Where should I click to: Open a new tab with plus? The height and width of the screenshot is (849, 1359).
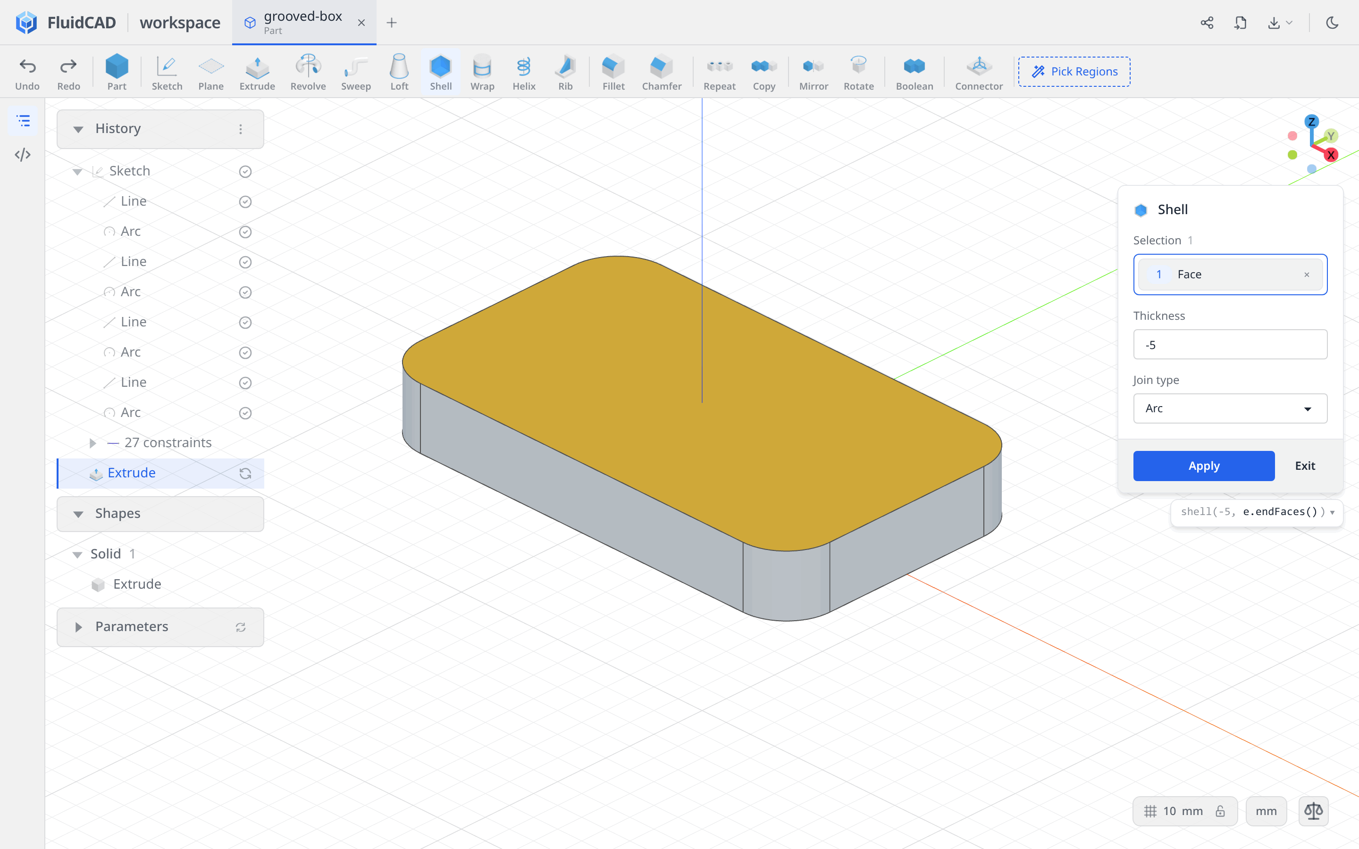point(391,23)
